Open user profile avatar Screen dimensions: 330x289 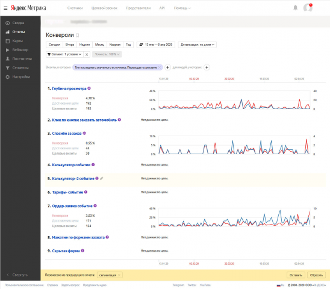pos(308,8)
